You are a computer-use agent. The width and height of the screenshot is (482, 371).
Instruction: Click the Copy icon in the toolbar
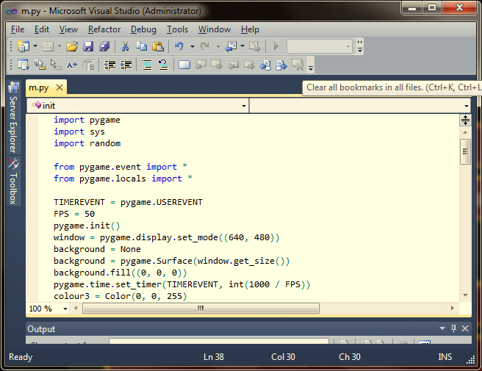click(x=141, y=46)
